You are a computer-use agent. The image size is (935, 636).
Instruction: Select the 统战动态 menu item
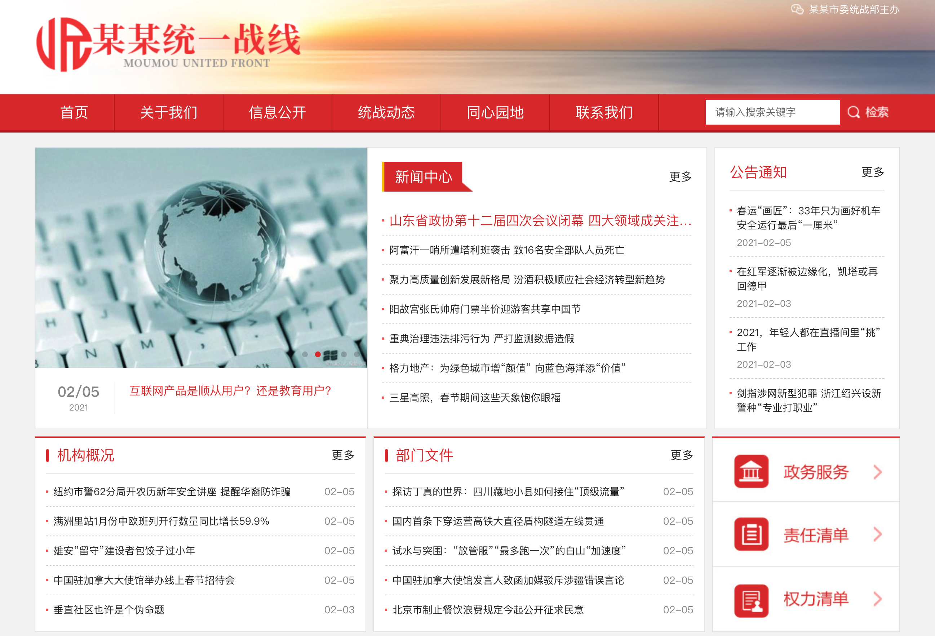click(x=386, y=113)
